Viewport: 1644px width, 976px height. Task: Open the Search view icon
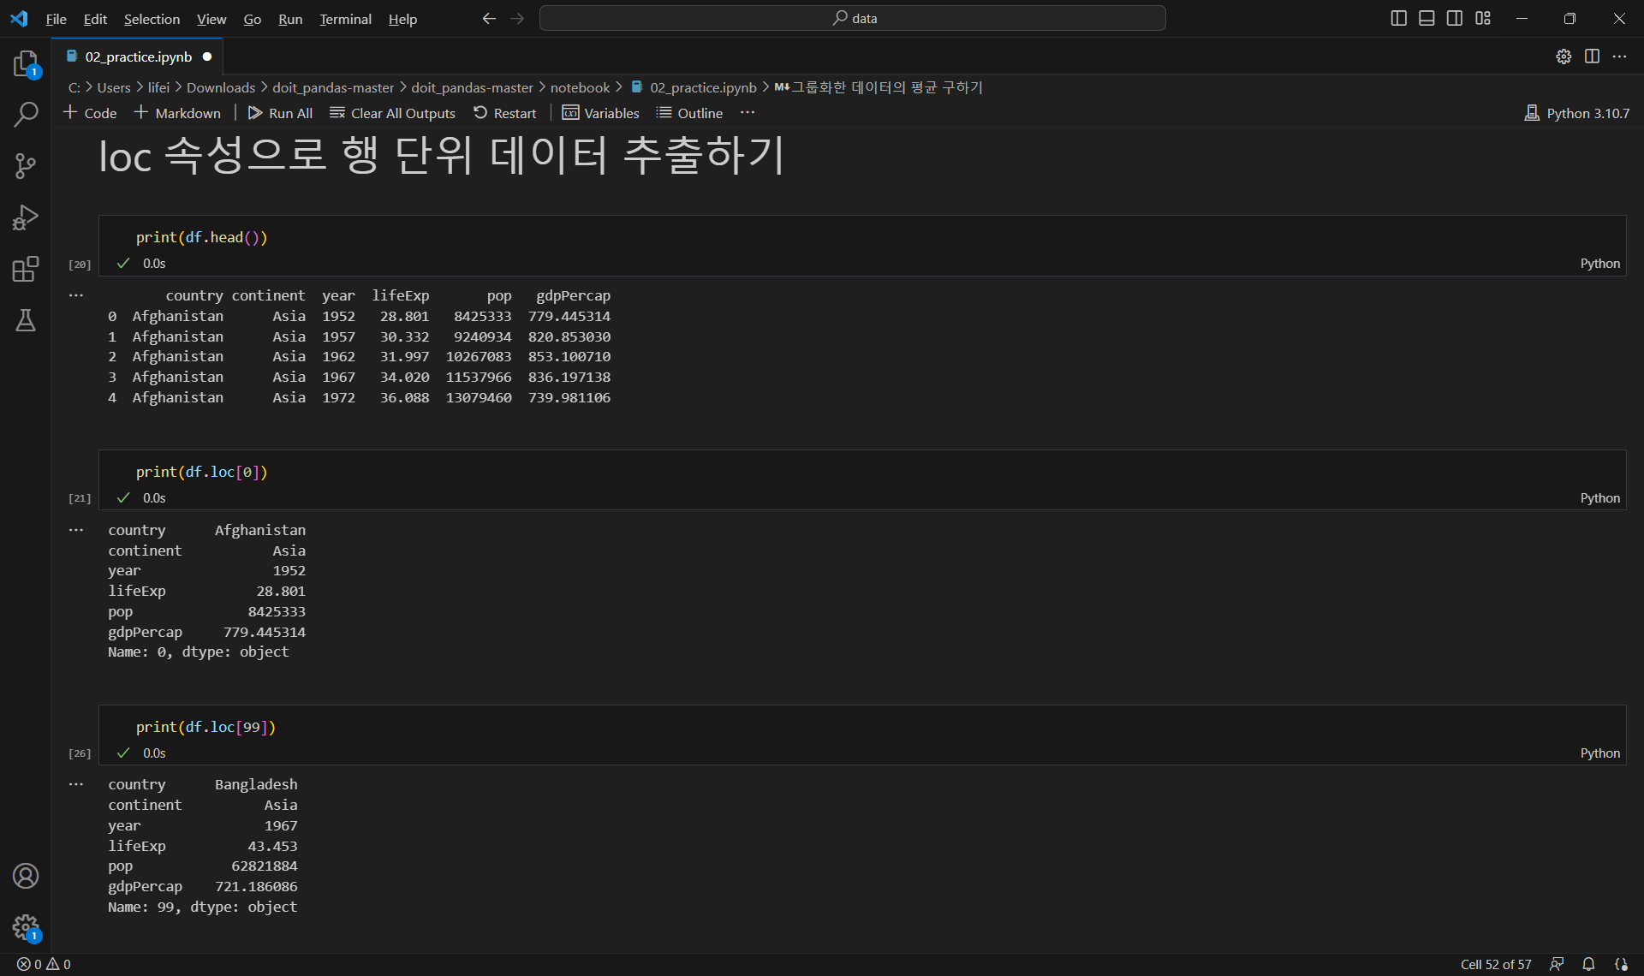[26, 115]
